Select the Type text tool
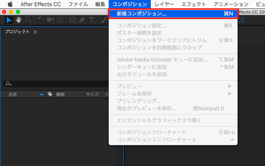 [x=92, y=20]
